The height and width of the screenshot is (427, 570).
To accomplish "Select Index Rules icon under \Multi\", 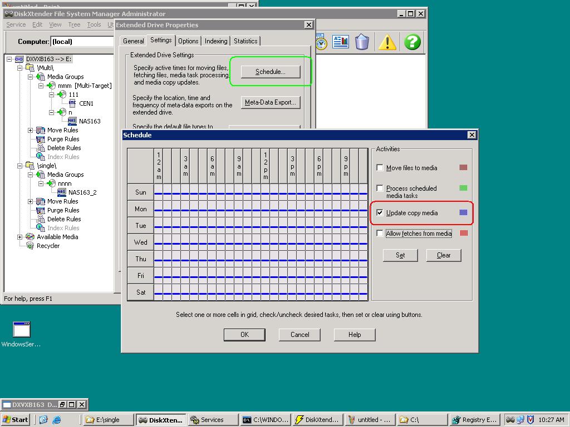I will [40, 156].
